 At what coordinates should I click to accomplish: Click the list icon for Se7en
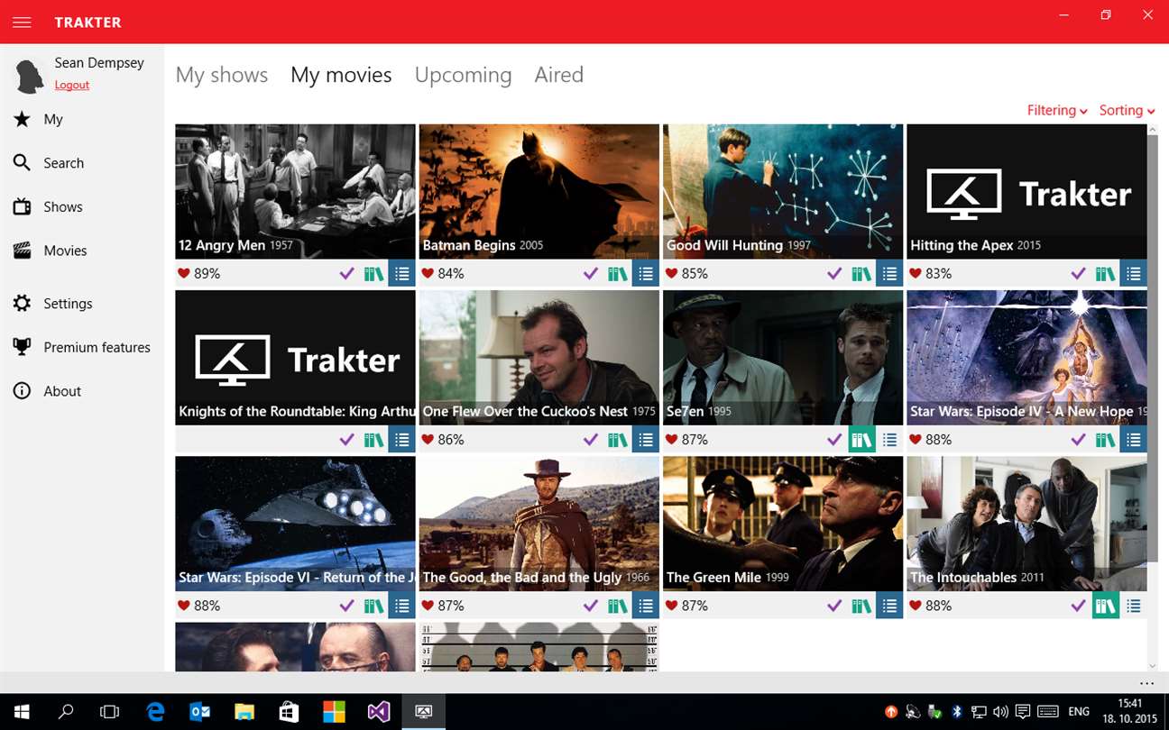click(x=889, y=440)
